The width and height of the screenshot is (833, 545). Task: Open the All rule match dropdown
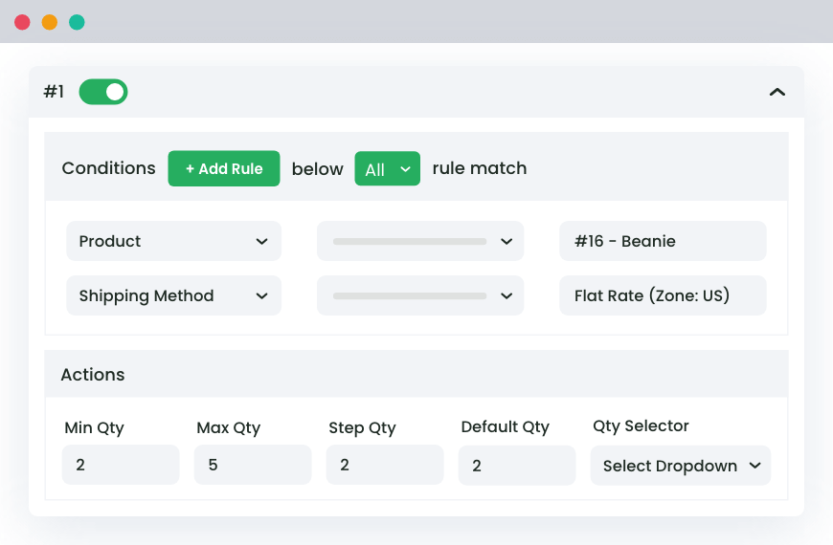tap(387, 168)
